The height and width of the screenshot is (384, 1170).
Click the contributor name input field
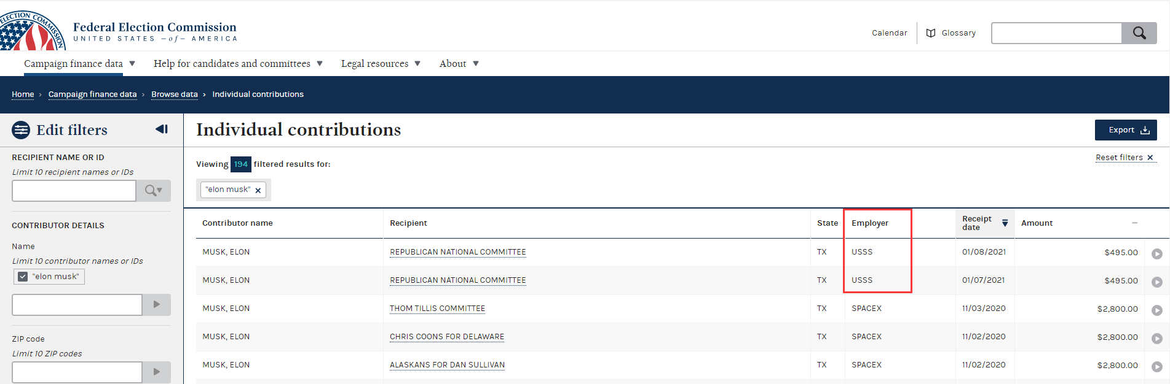(x=77, y=304)
